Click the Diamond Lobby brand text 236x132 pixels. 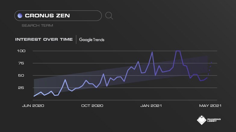click(x=214, y=120)
